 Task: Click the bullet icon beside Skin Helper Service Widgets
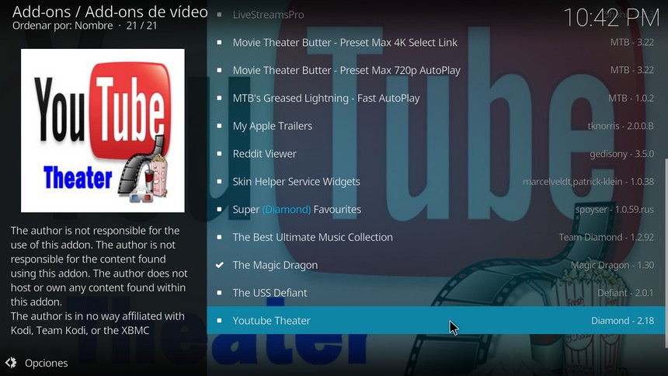coord(219,181)
